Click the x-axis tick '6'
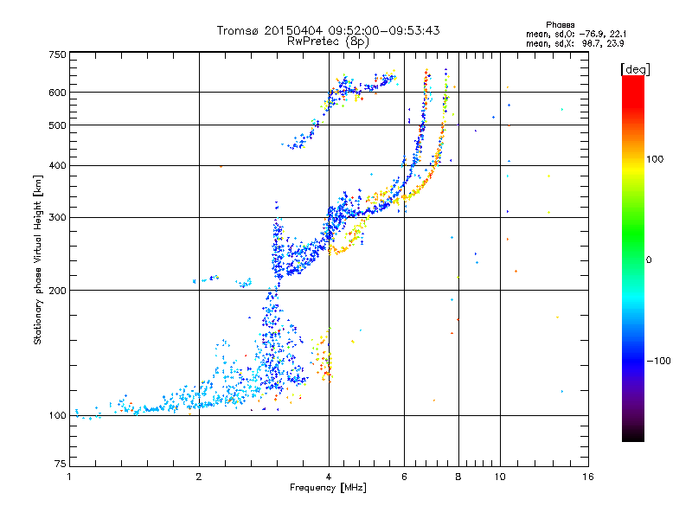Image resolution: width=692 pixels, height=519 pixels. click(404, 477)
